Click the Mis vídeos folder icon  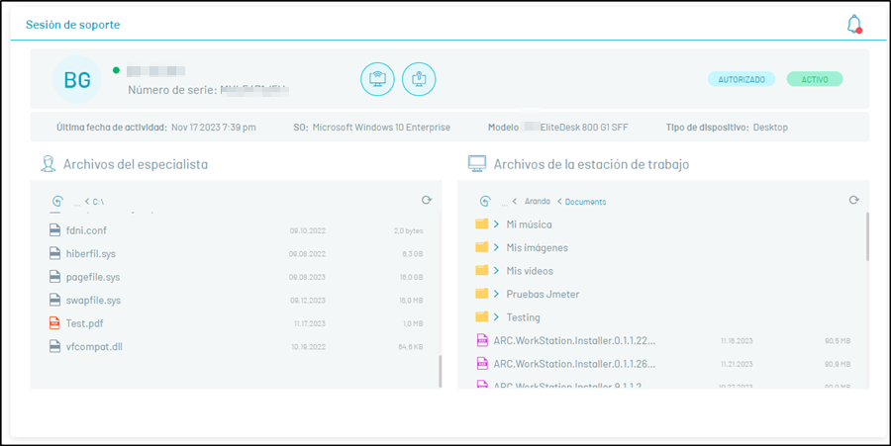pos(482,271)
